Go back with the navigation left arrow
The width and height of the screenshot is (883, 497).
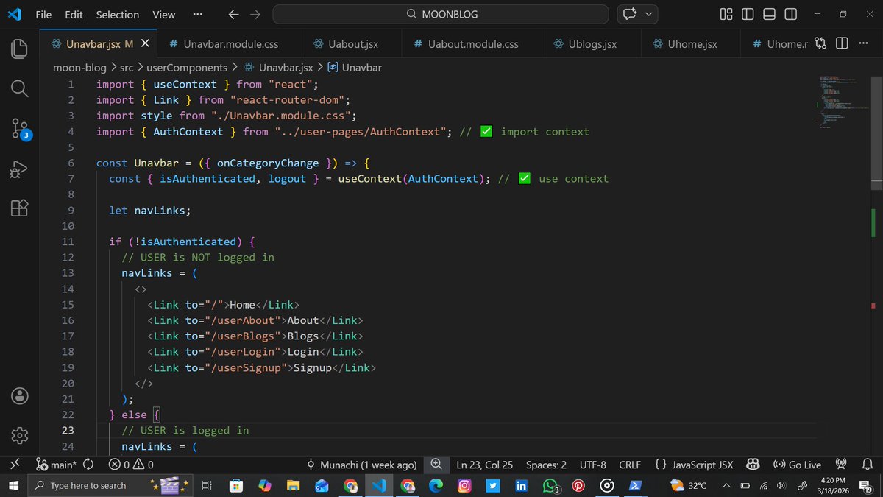point(233,14)
